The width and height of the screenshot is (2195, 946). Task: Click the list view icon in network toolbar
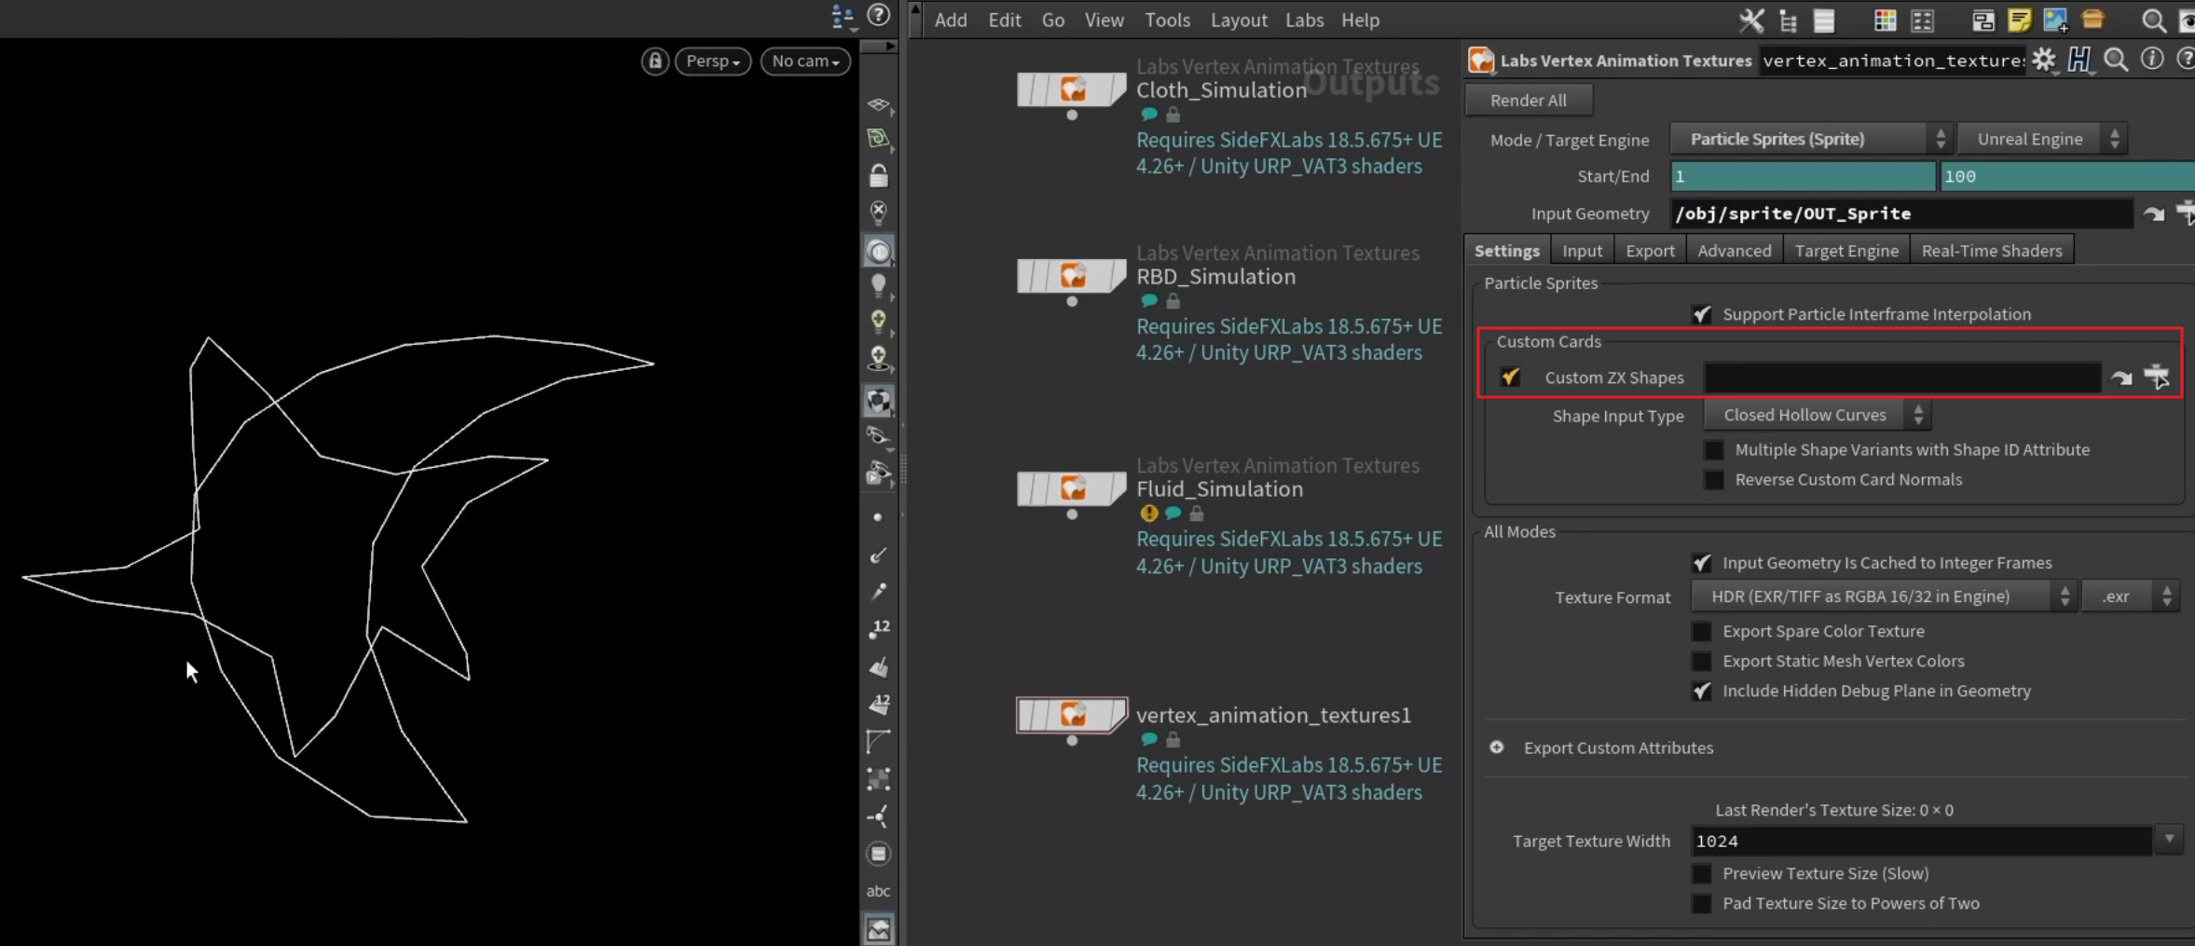coord(1824,20)
